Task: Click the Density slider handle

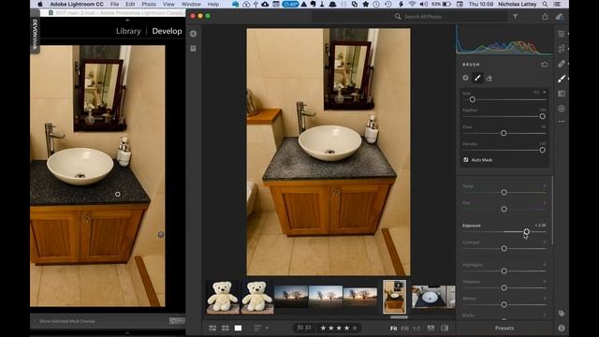Action: [x=542, y=150]
